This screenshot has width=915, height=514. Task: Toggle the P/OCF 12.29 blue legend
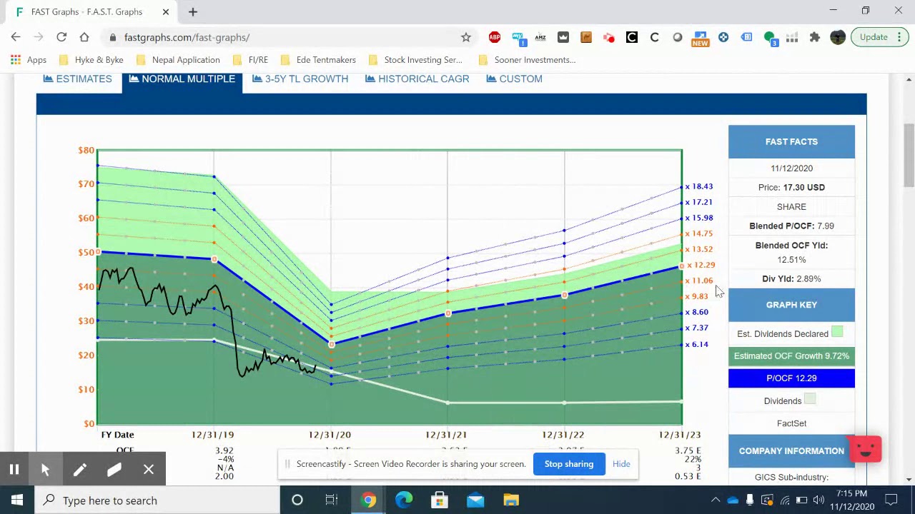(x=791, y=378)
